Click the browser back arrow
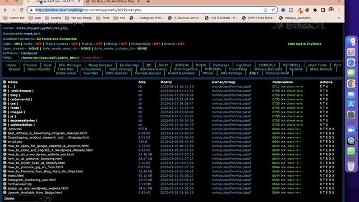Screen dimensions: 359x202 [x=6, y=10]
